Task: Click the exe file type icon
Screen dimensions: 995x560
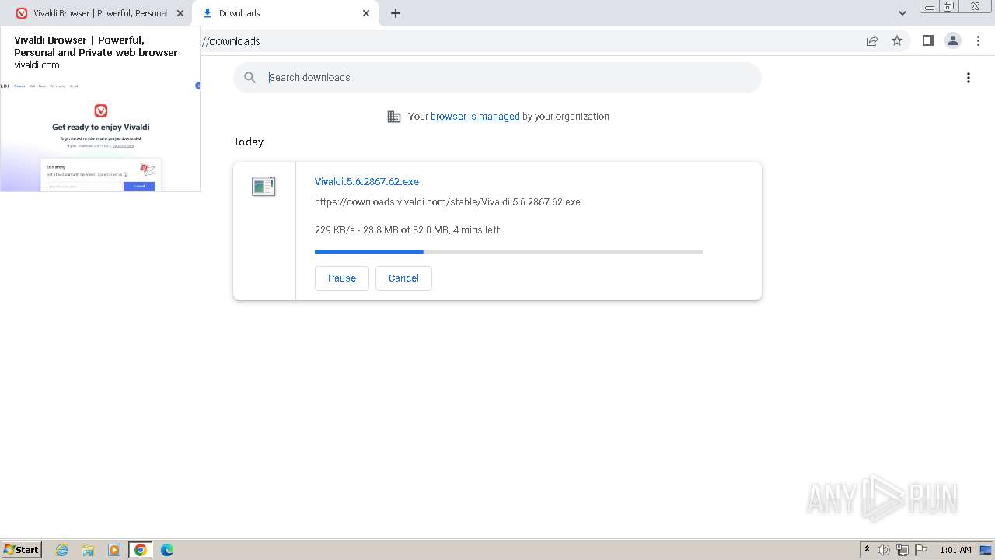Action: click(264, 186)
